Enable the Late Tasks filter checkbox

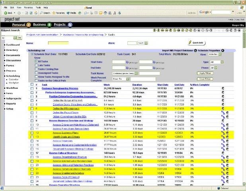tap(35, 65)
